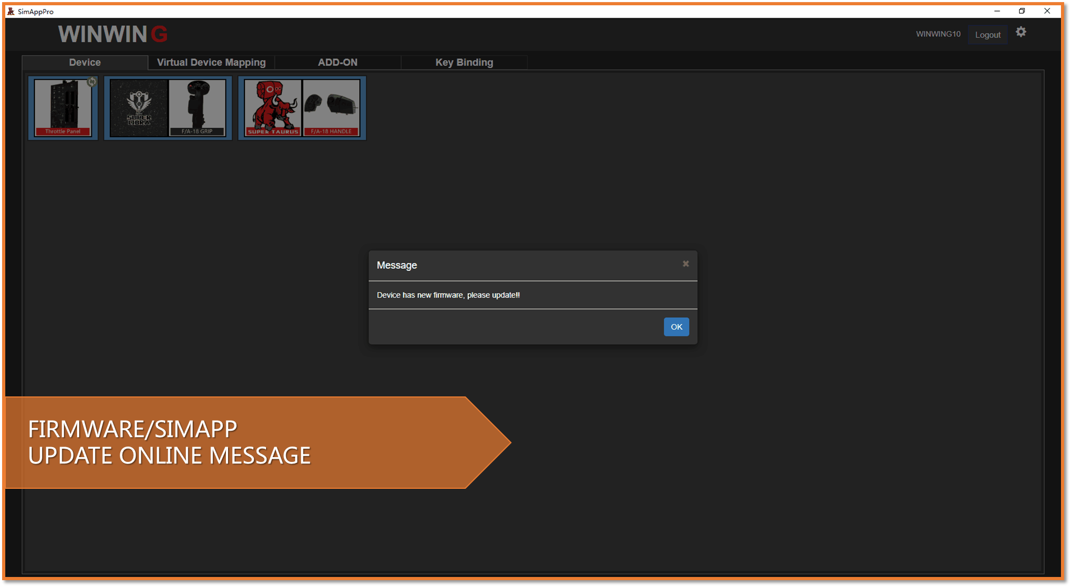This screenshot has width=1071, height=587.
Task: Select the Super Libra base image
Action: pos(139,108)
